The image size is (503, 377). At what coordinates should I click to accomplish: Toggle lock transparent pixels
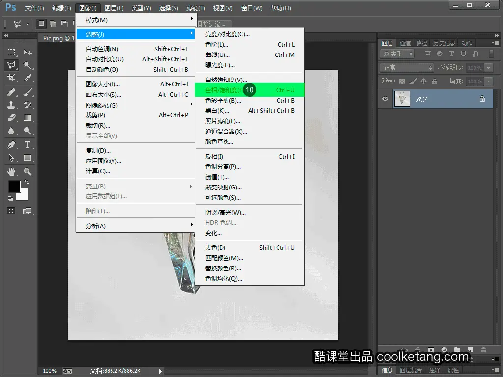click(x=402, y=81)
